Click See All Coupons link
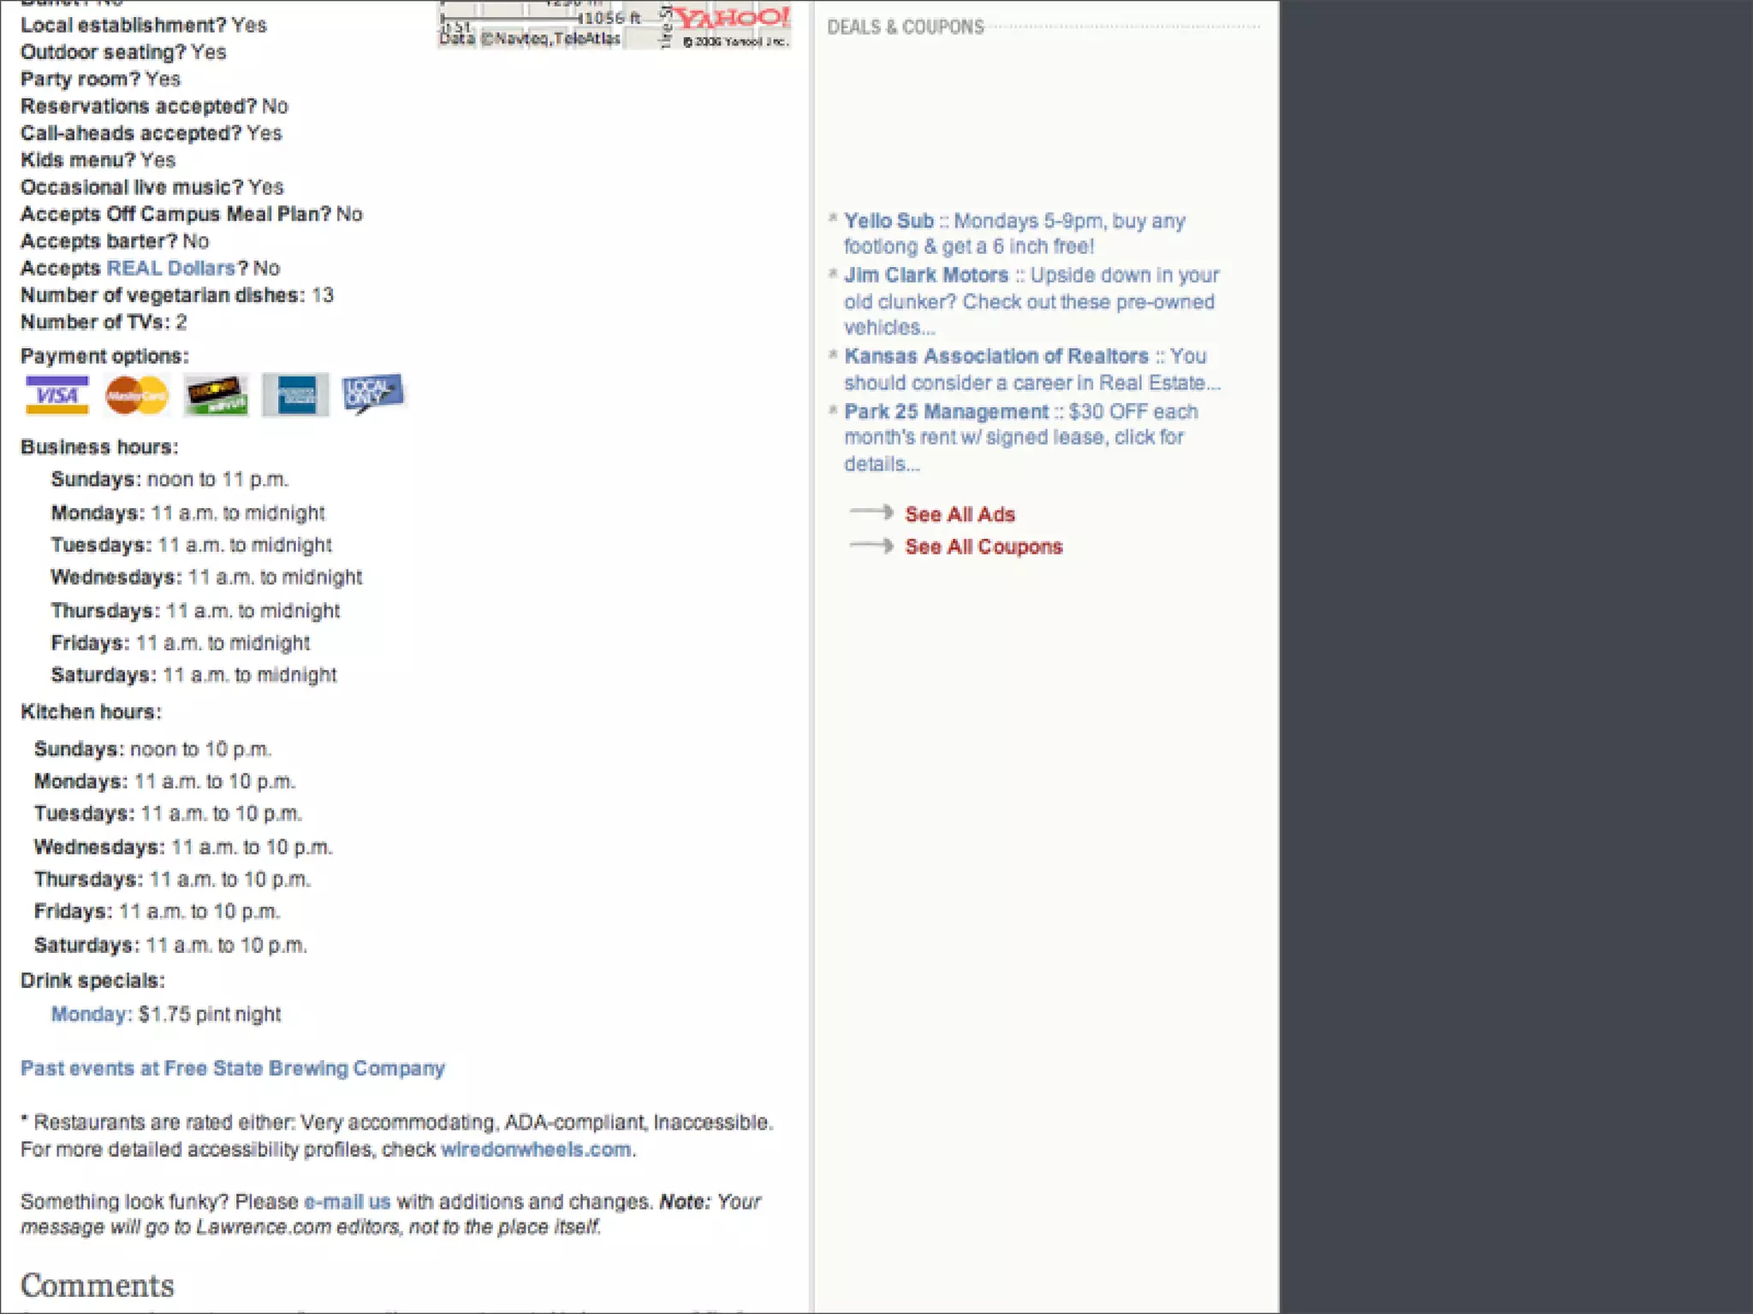The height and width of the screenshot is (1314, 1753). 983,547
